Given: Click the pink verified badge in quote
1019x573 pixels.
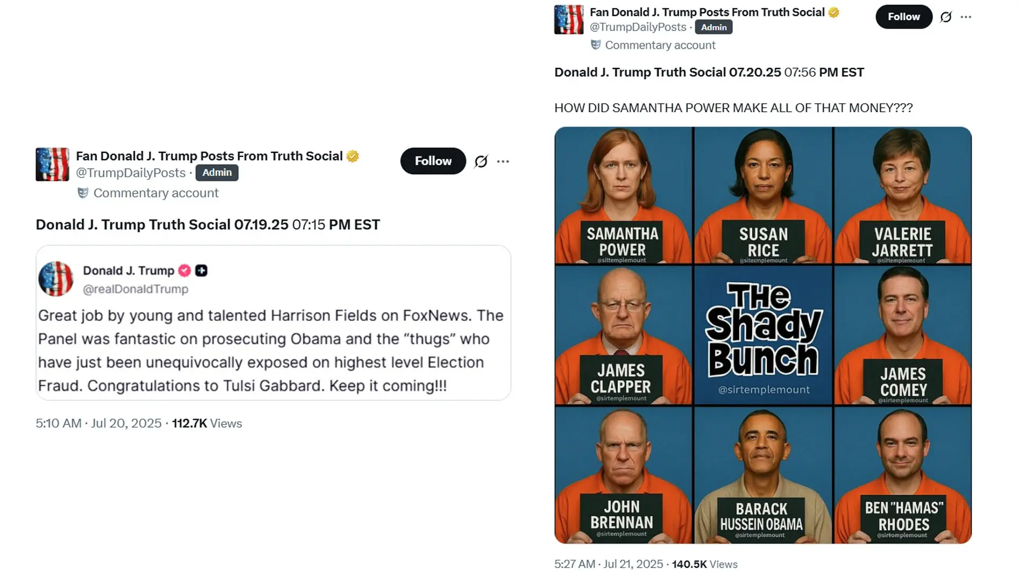Looking at the screenshot, I should tap(184, 271).
